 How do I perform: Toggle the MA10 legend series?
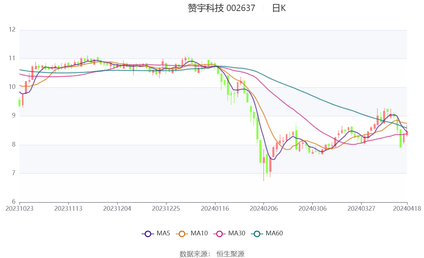(x=192, y=233)
